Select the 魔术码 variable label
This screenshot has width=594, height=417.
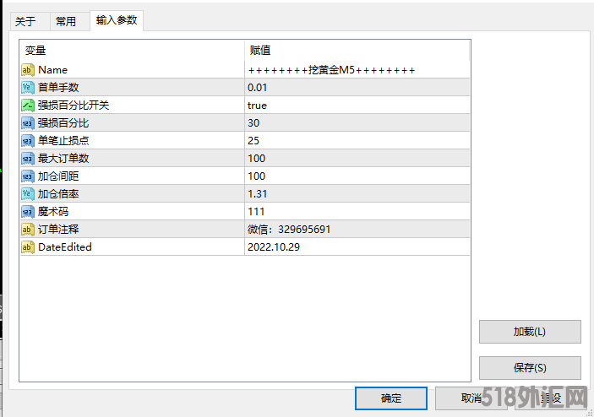point(53,212)
